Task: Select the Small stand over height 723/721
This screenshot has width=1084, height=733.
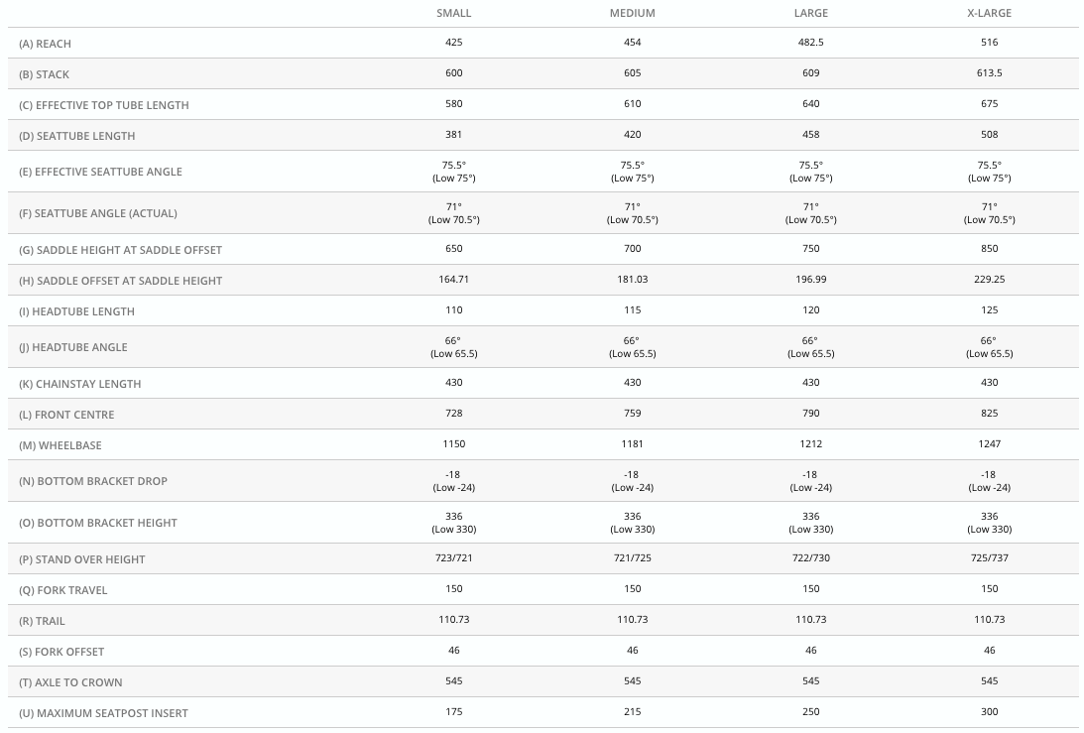Action: (x=453, y=559)
